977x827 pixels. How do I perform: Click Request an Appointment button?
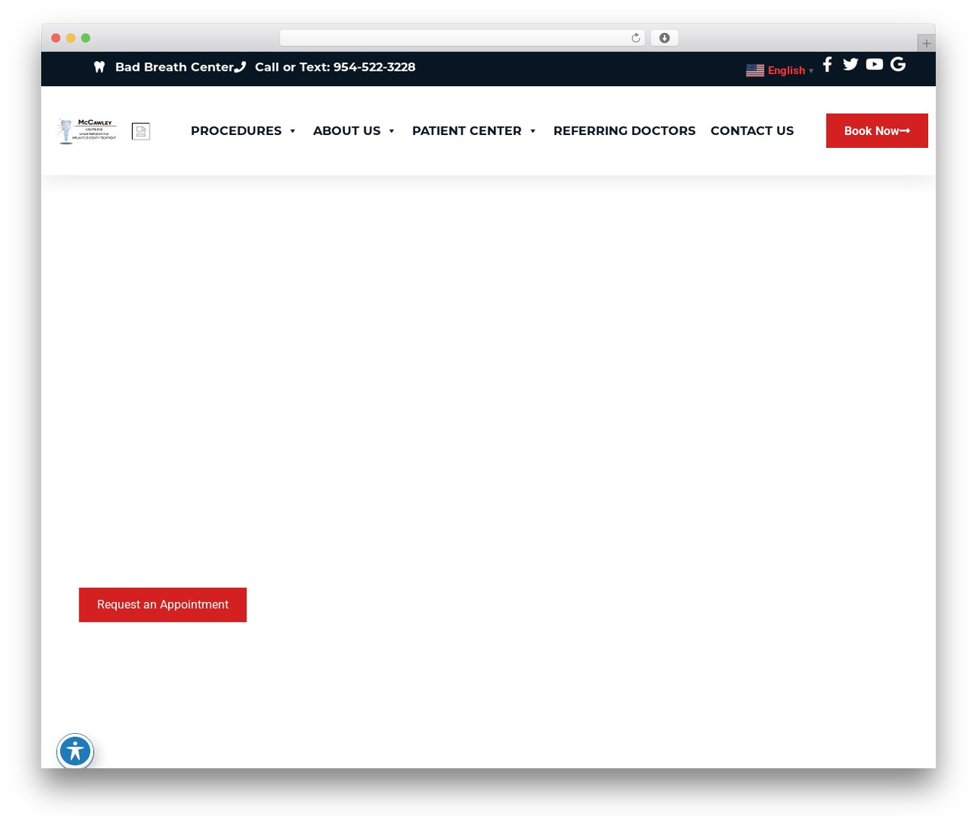point(163,605)
